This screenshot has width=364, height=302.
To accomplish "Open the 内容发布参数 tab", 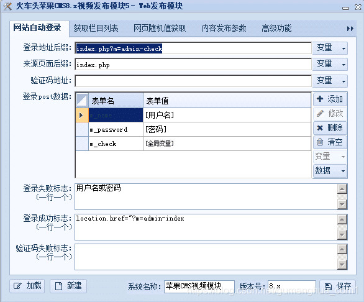I will pos(224,29).
